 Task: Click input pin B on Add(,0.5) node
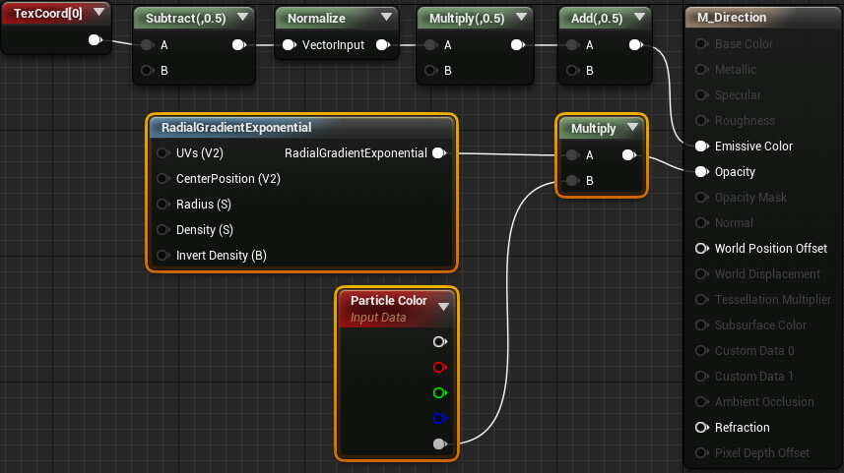tap(573, 71)
